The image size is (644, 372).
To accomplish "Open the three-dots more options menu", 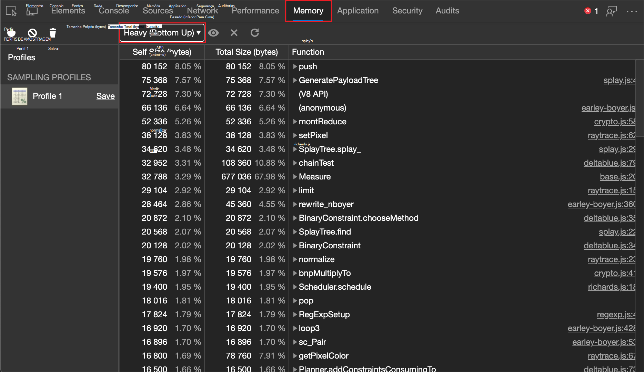I will point(632,11).
